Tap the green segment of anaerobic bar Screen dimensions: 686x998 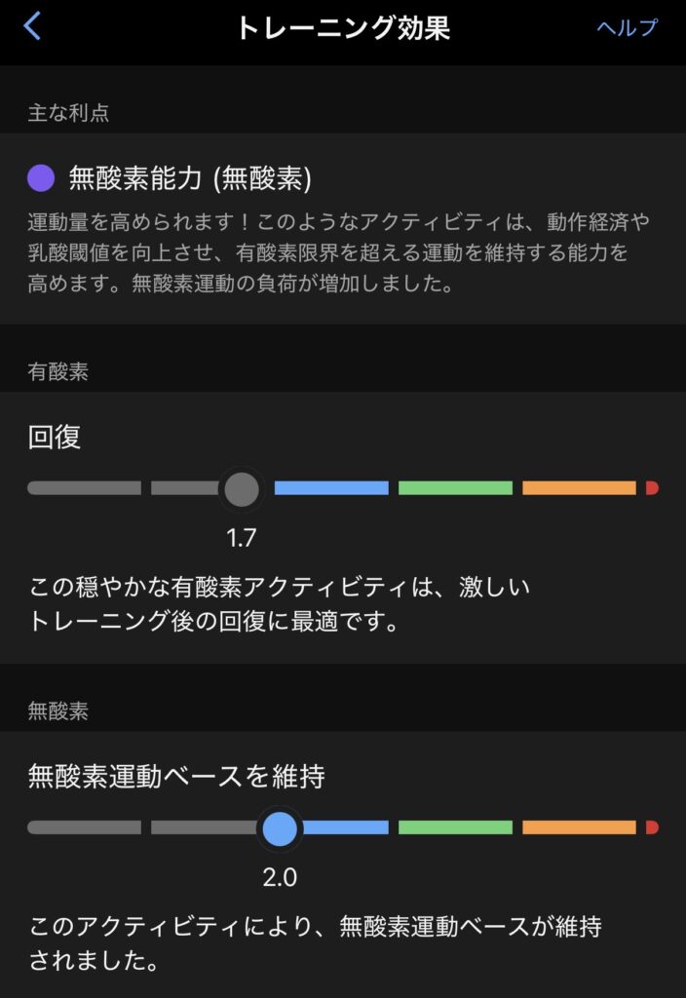pos(455,827)
